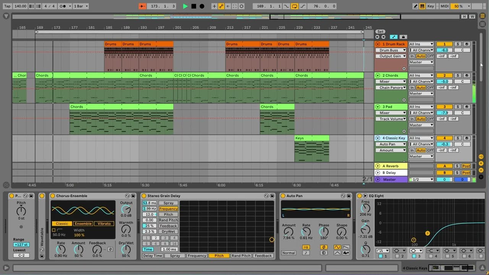The width and height of the screenshot is (489, 275).
Task: Click the 4 / 4 time signature field
Action: point(49,6)
